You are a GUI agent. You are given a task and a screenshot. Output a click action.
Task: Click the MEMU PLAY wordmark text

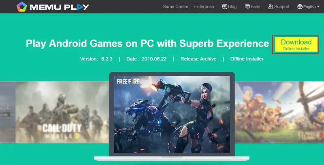pyautogui.click(x=59, y=7)
